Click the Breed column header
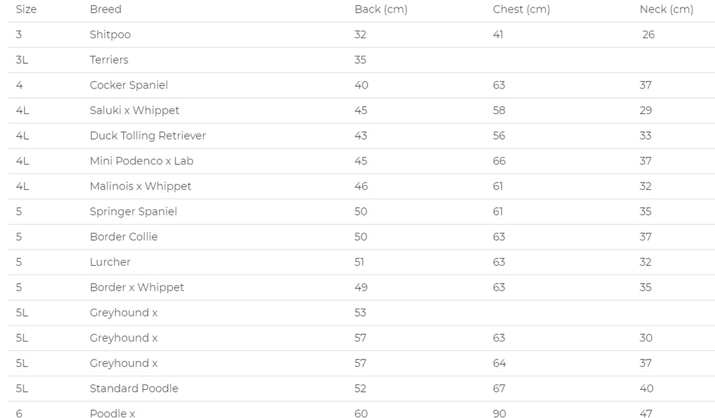The image size is (715, 418). [105, 9]
